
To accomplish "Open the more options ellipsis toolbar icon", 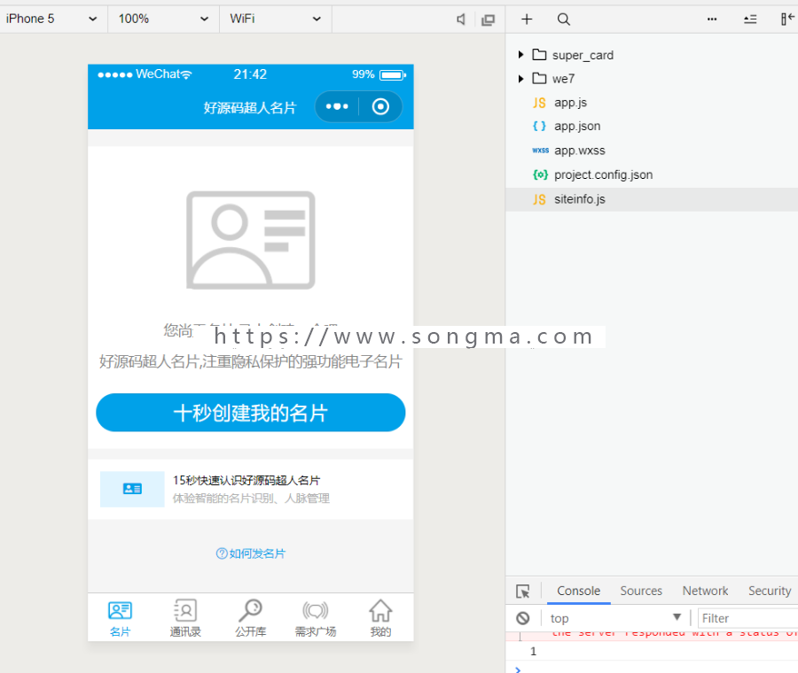I will click(711, 19).
